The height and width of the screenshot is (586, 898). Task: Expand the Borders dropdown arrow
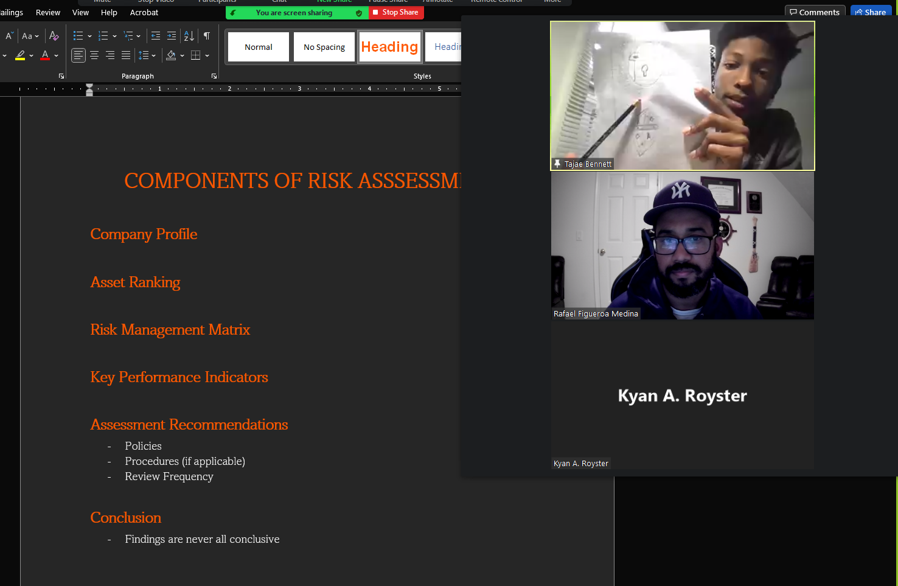tap(207, 56)
